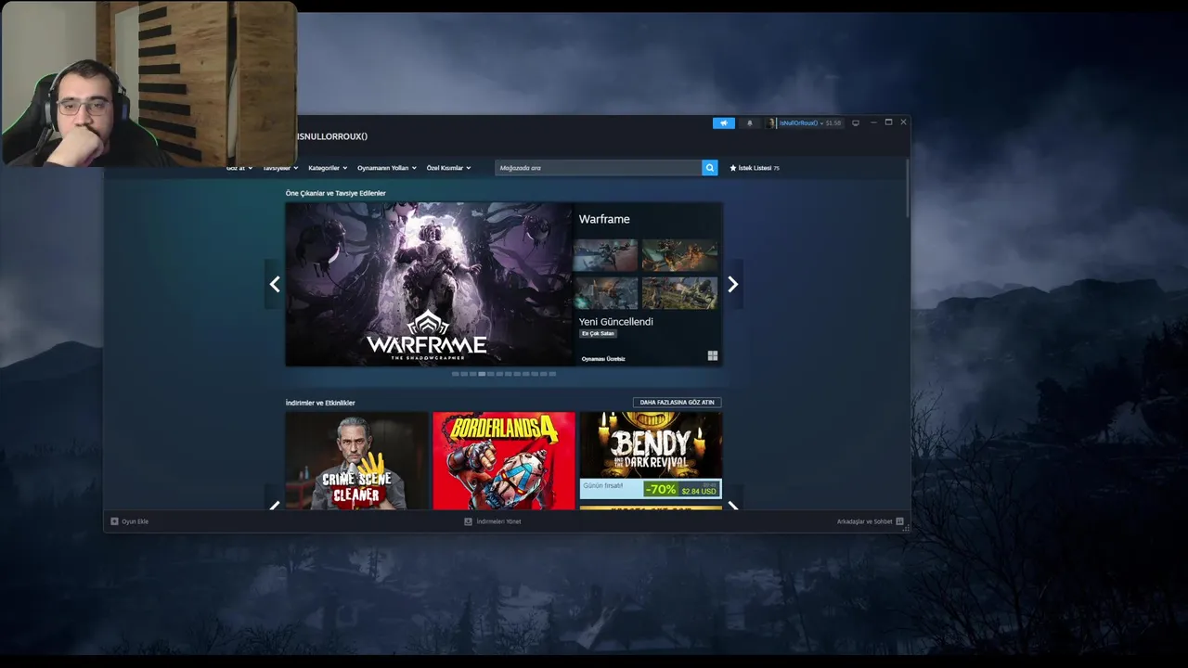Click Oyun Ekle text at bottom

click(x=136, y=521)
